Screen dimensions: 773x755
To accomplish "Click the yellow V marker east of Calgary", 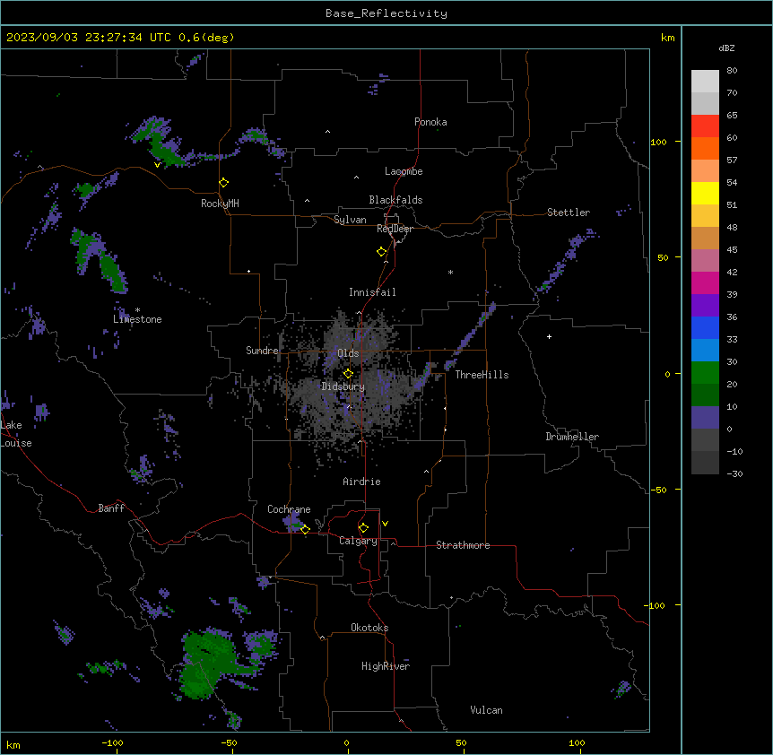I will tap(385, 524).
